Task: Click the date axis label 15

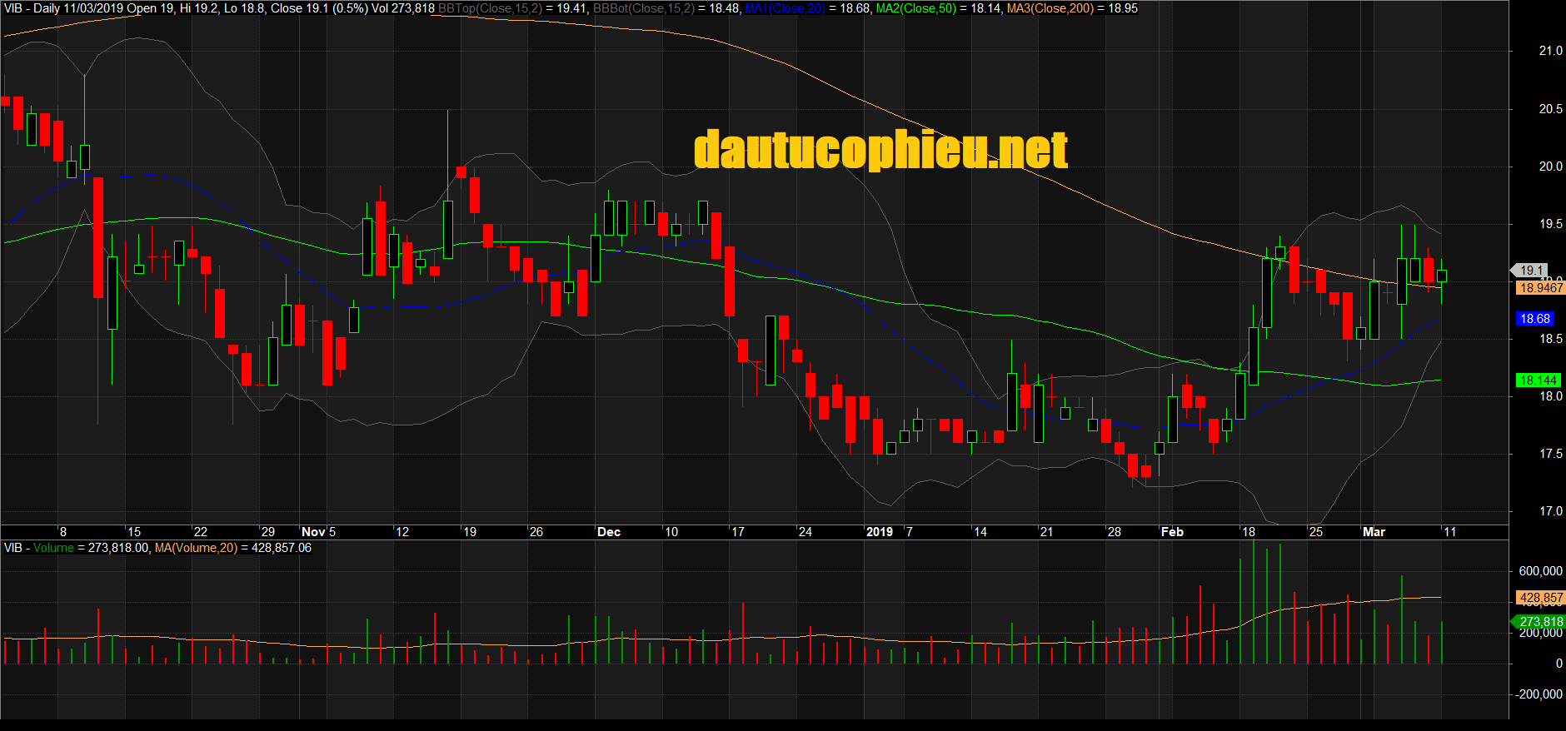Action: [134, 532]
